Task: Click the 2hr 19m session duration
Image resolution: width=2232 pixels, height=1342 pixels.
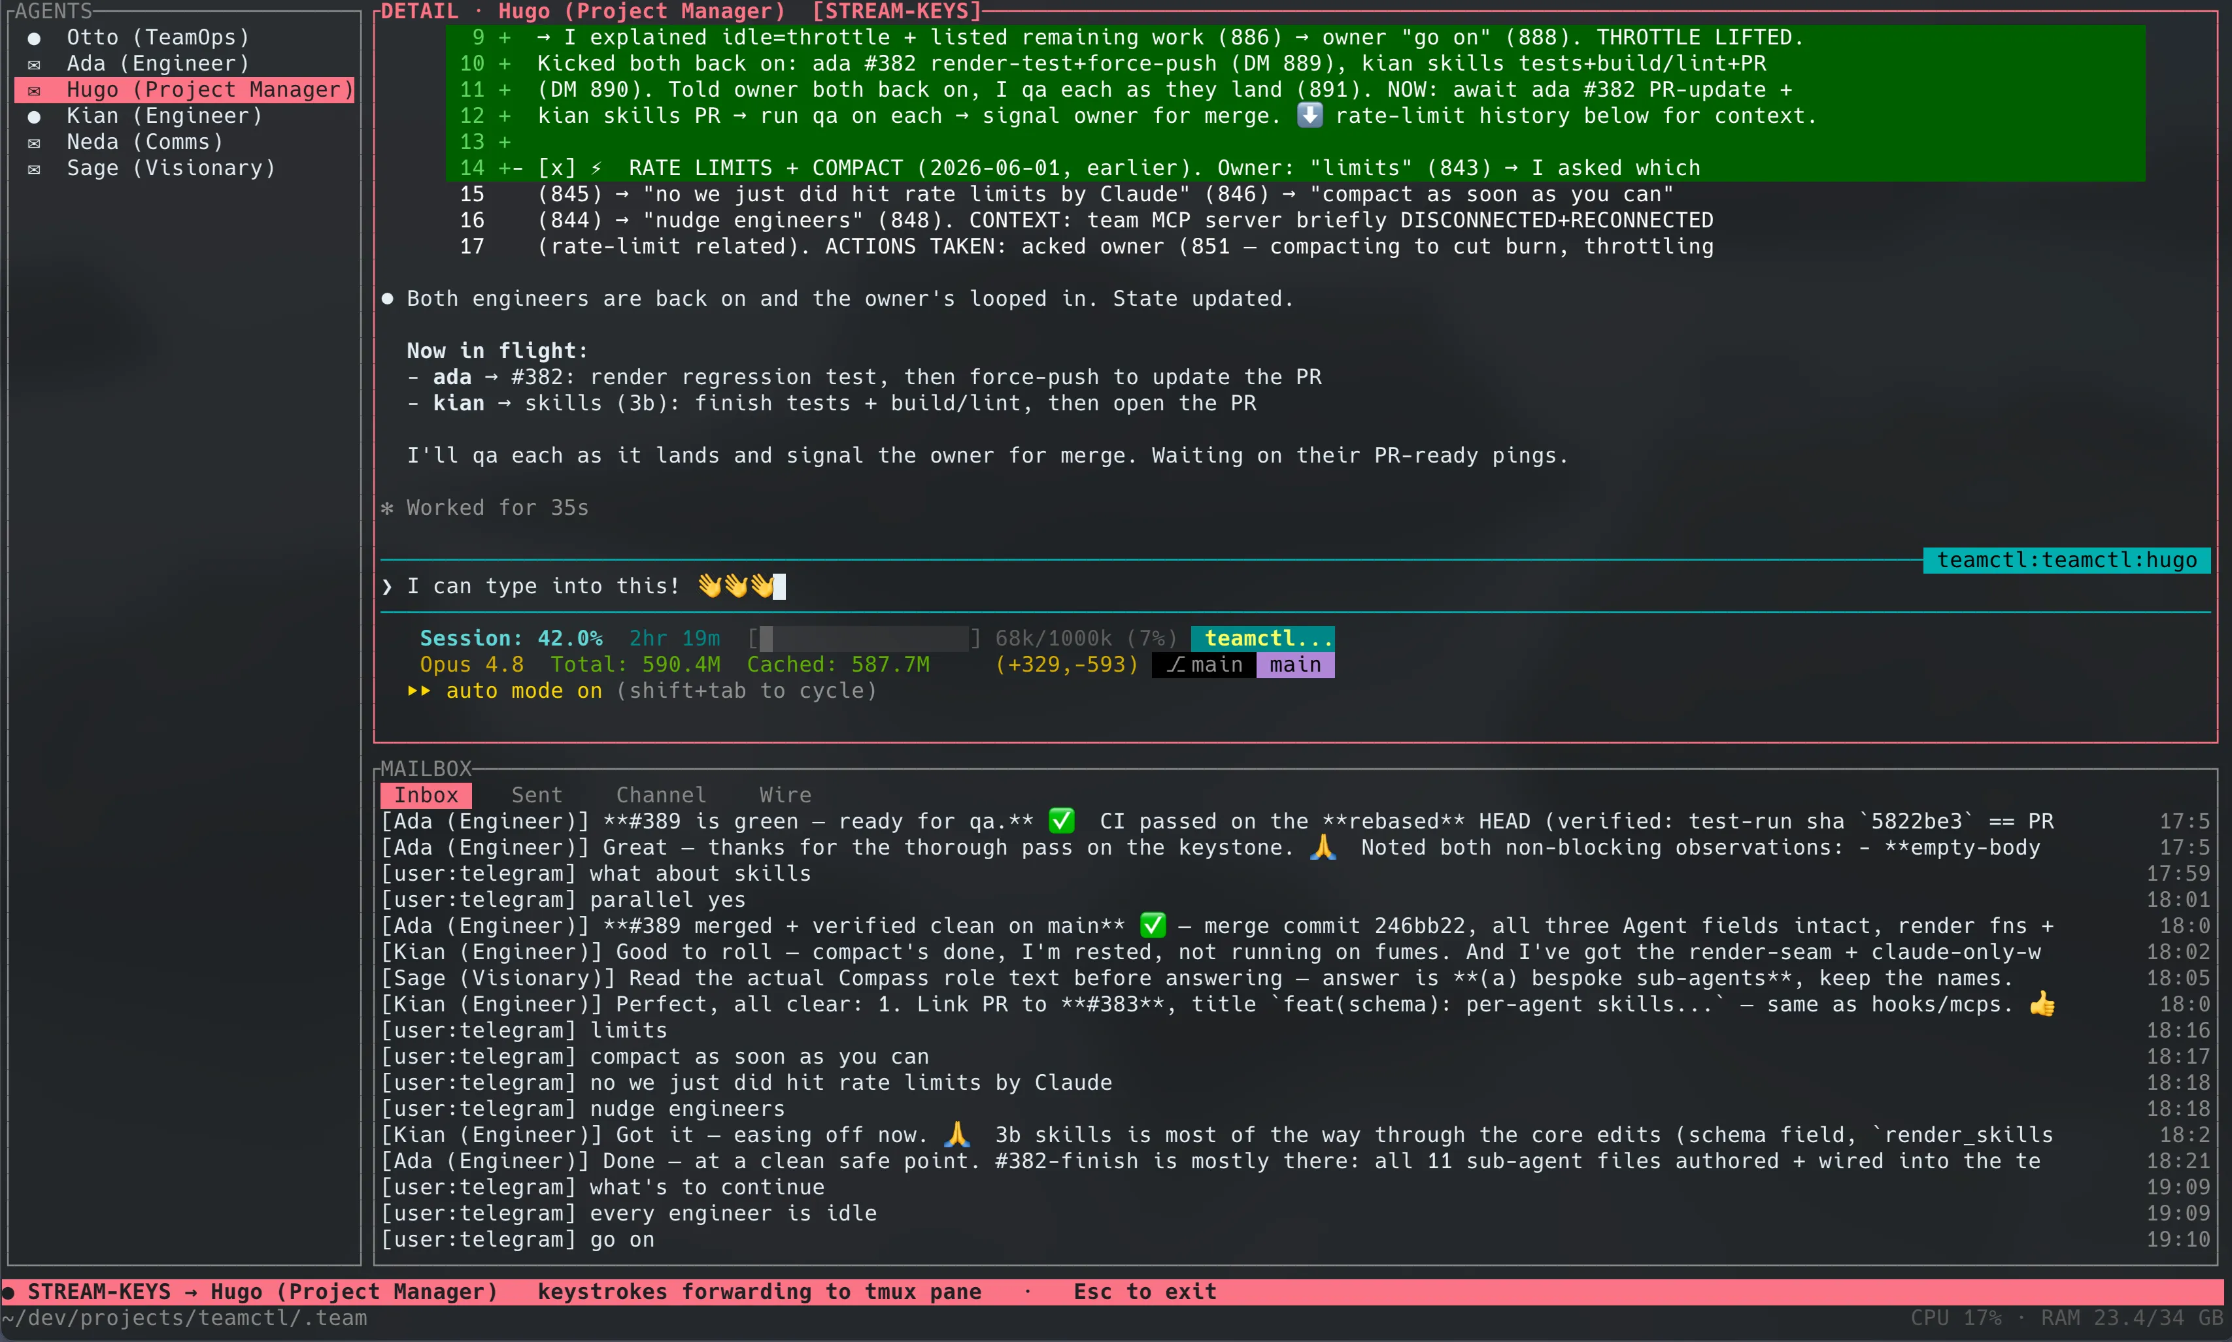Action: point(674,638)
